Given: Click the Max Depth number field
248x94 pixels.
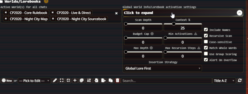Looking at the screenshot, I should [143, 56].
